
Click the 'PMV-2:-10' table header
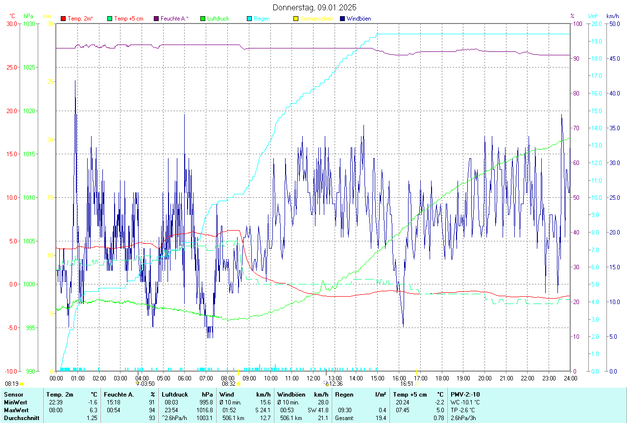465,395
